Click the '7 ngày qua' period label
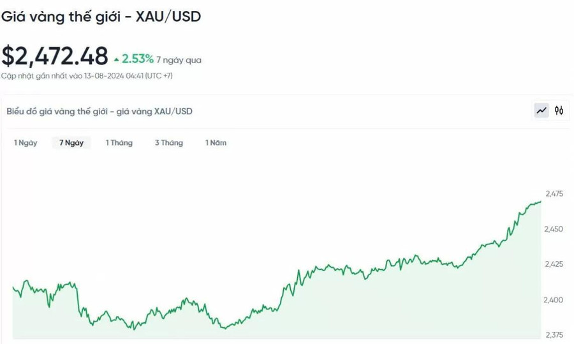Screen dimensions: 574x344 pos(179,60)
